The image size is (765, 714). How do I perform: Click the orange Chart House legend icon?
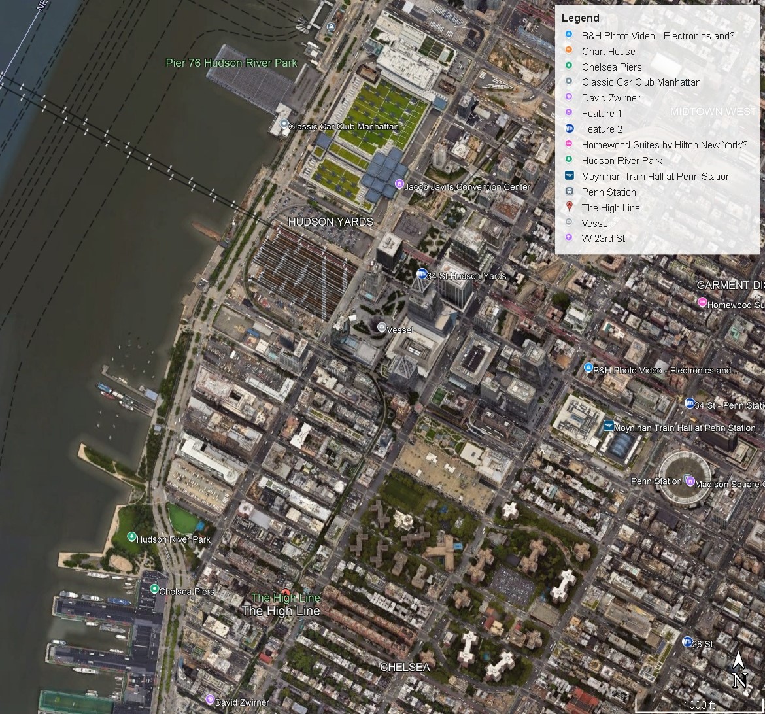point(569,50)
